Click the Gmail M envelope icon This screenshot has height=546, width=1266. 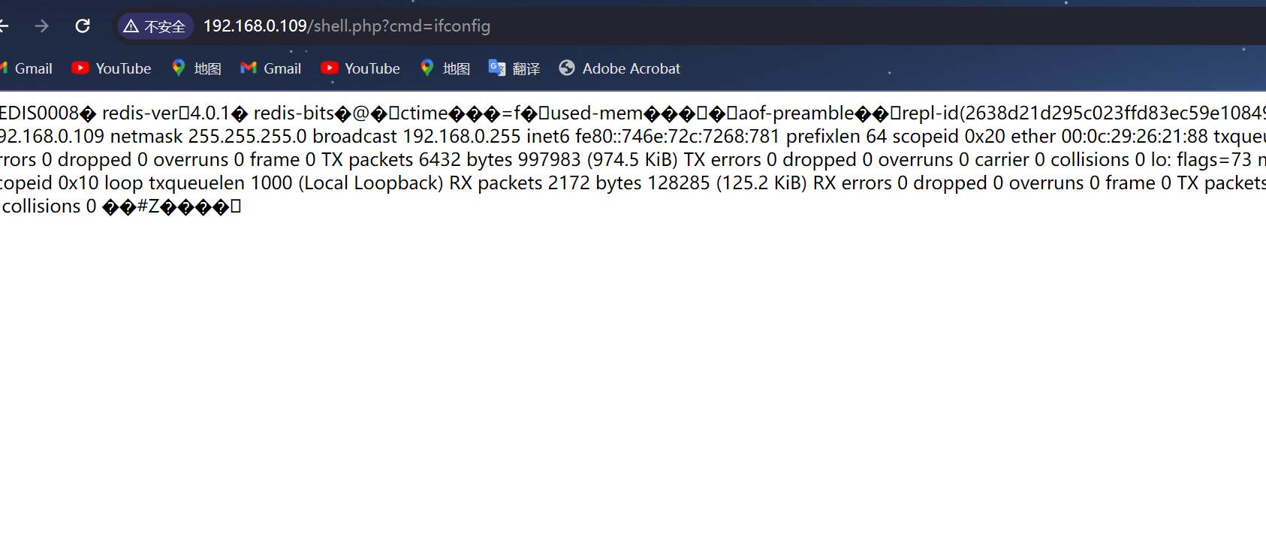[x=249, y=68]
